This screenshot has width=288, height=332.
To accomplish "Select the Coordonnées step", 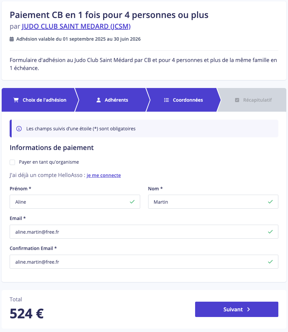I will tap(183, 100).
